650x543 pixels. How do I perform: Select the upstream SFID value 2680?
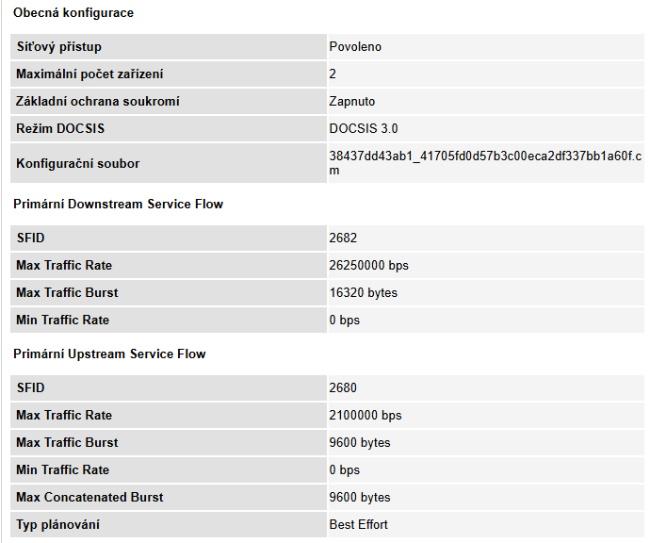(343, 387)
